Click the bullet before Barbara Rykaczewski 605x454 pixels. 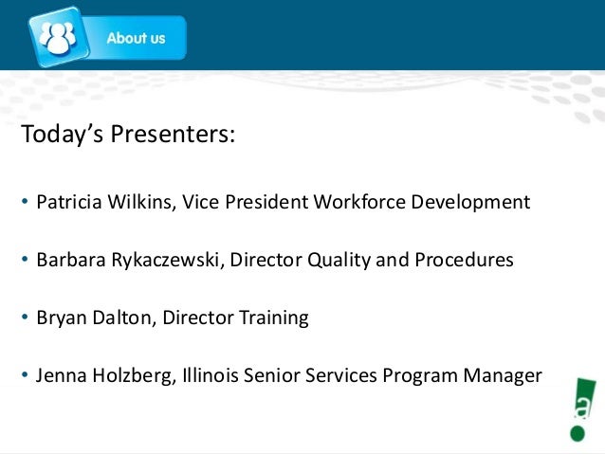(x=25, y=259)
